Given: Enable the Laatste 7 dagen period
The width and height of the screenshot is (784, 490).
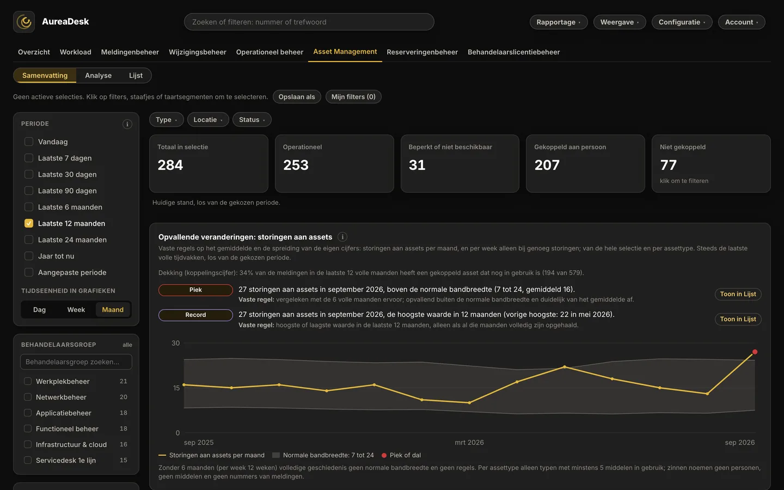Looking at the screenshot, I should tap(29, 158).
